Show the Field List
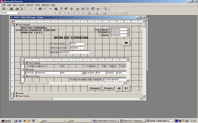The image size is (198, 123). [x=62, y=9]
